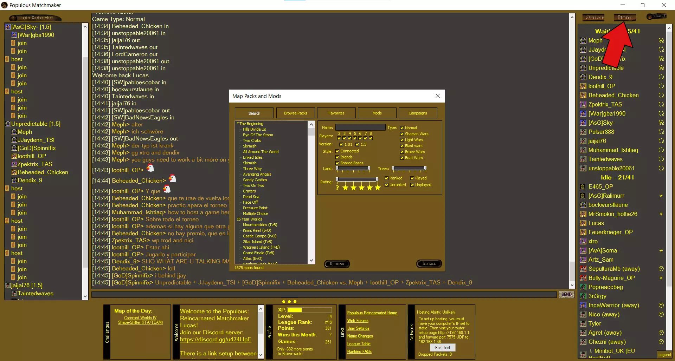
Task: Open the vertical Challenges panel tab
Action: (x=107, y=332)
